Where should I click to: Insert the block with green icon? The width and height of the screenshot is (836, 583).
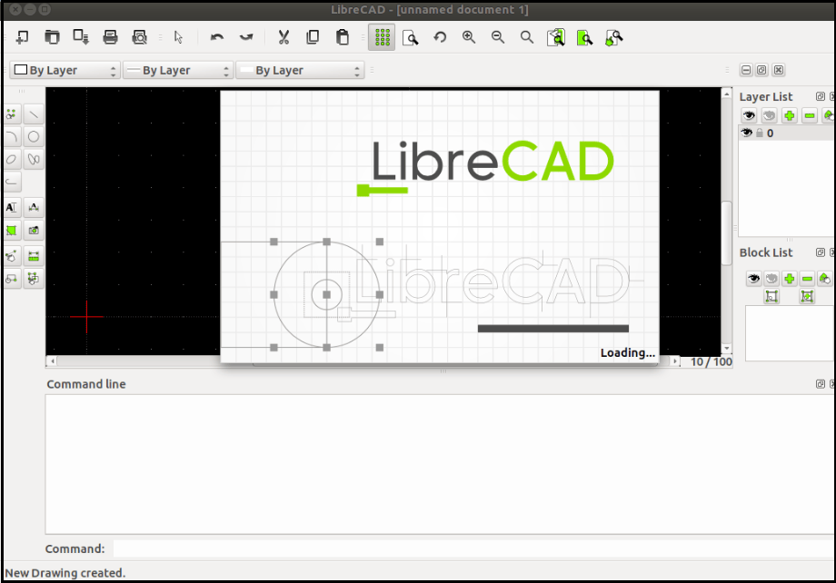point(807,296)
